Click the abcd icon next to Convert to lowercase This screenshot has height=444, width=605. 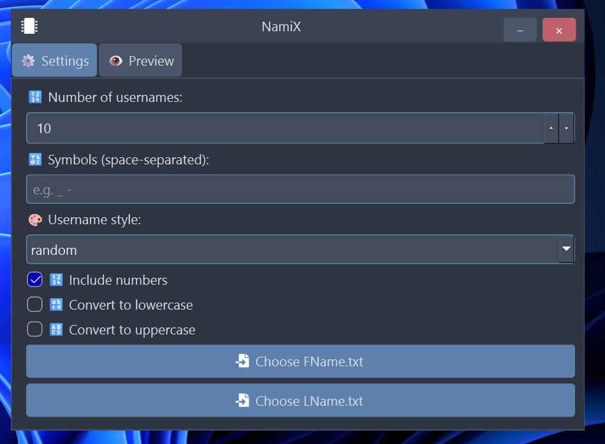tap(56, 304)
